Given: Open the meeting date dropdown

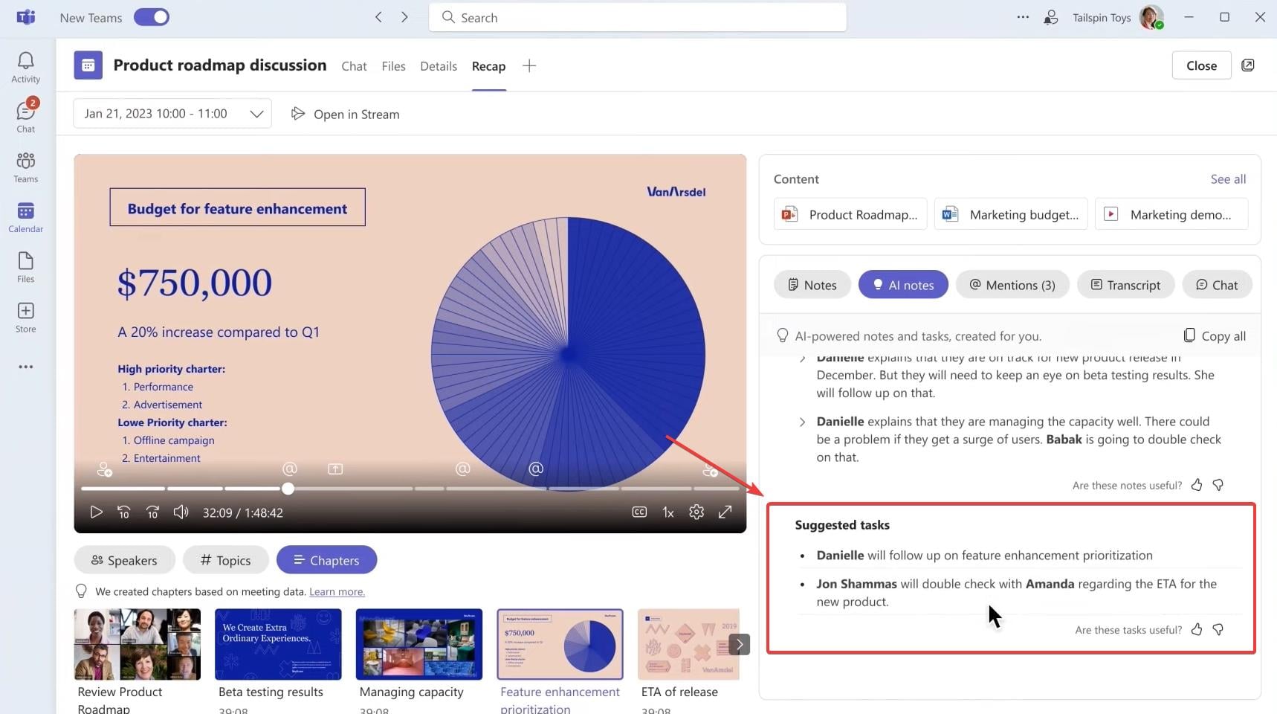Looking at the screenshot, I should 172,114.
